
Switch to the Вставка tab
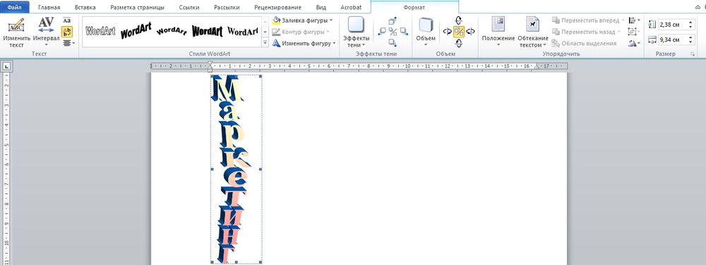(x=85, y=8)
